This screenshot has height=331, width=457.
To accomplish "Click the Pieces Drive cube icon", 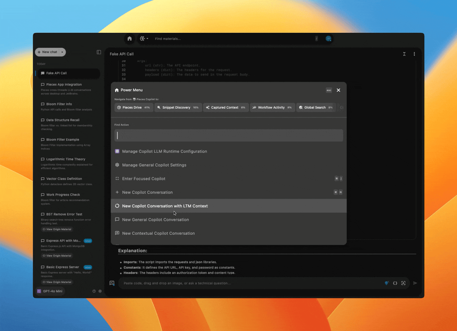I will pyautogui.click(x=119, y=107).
